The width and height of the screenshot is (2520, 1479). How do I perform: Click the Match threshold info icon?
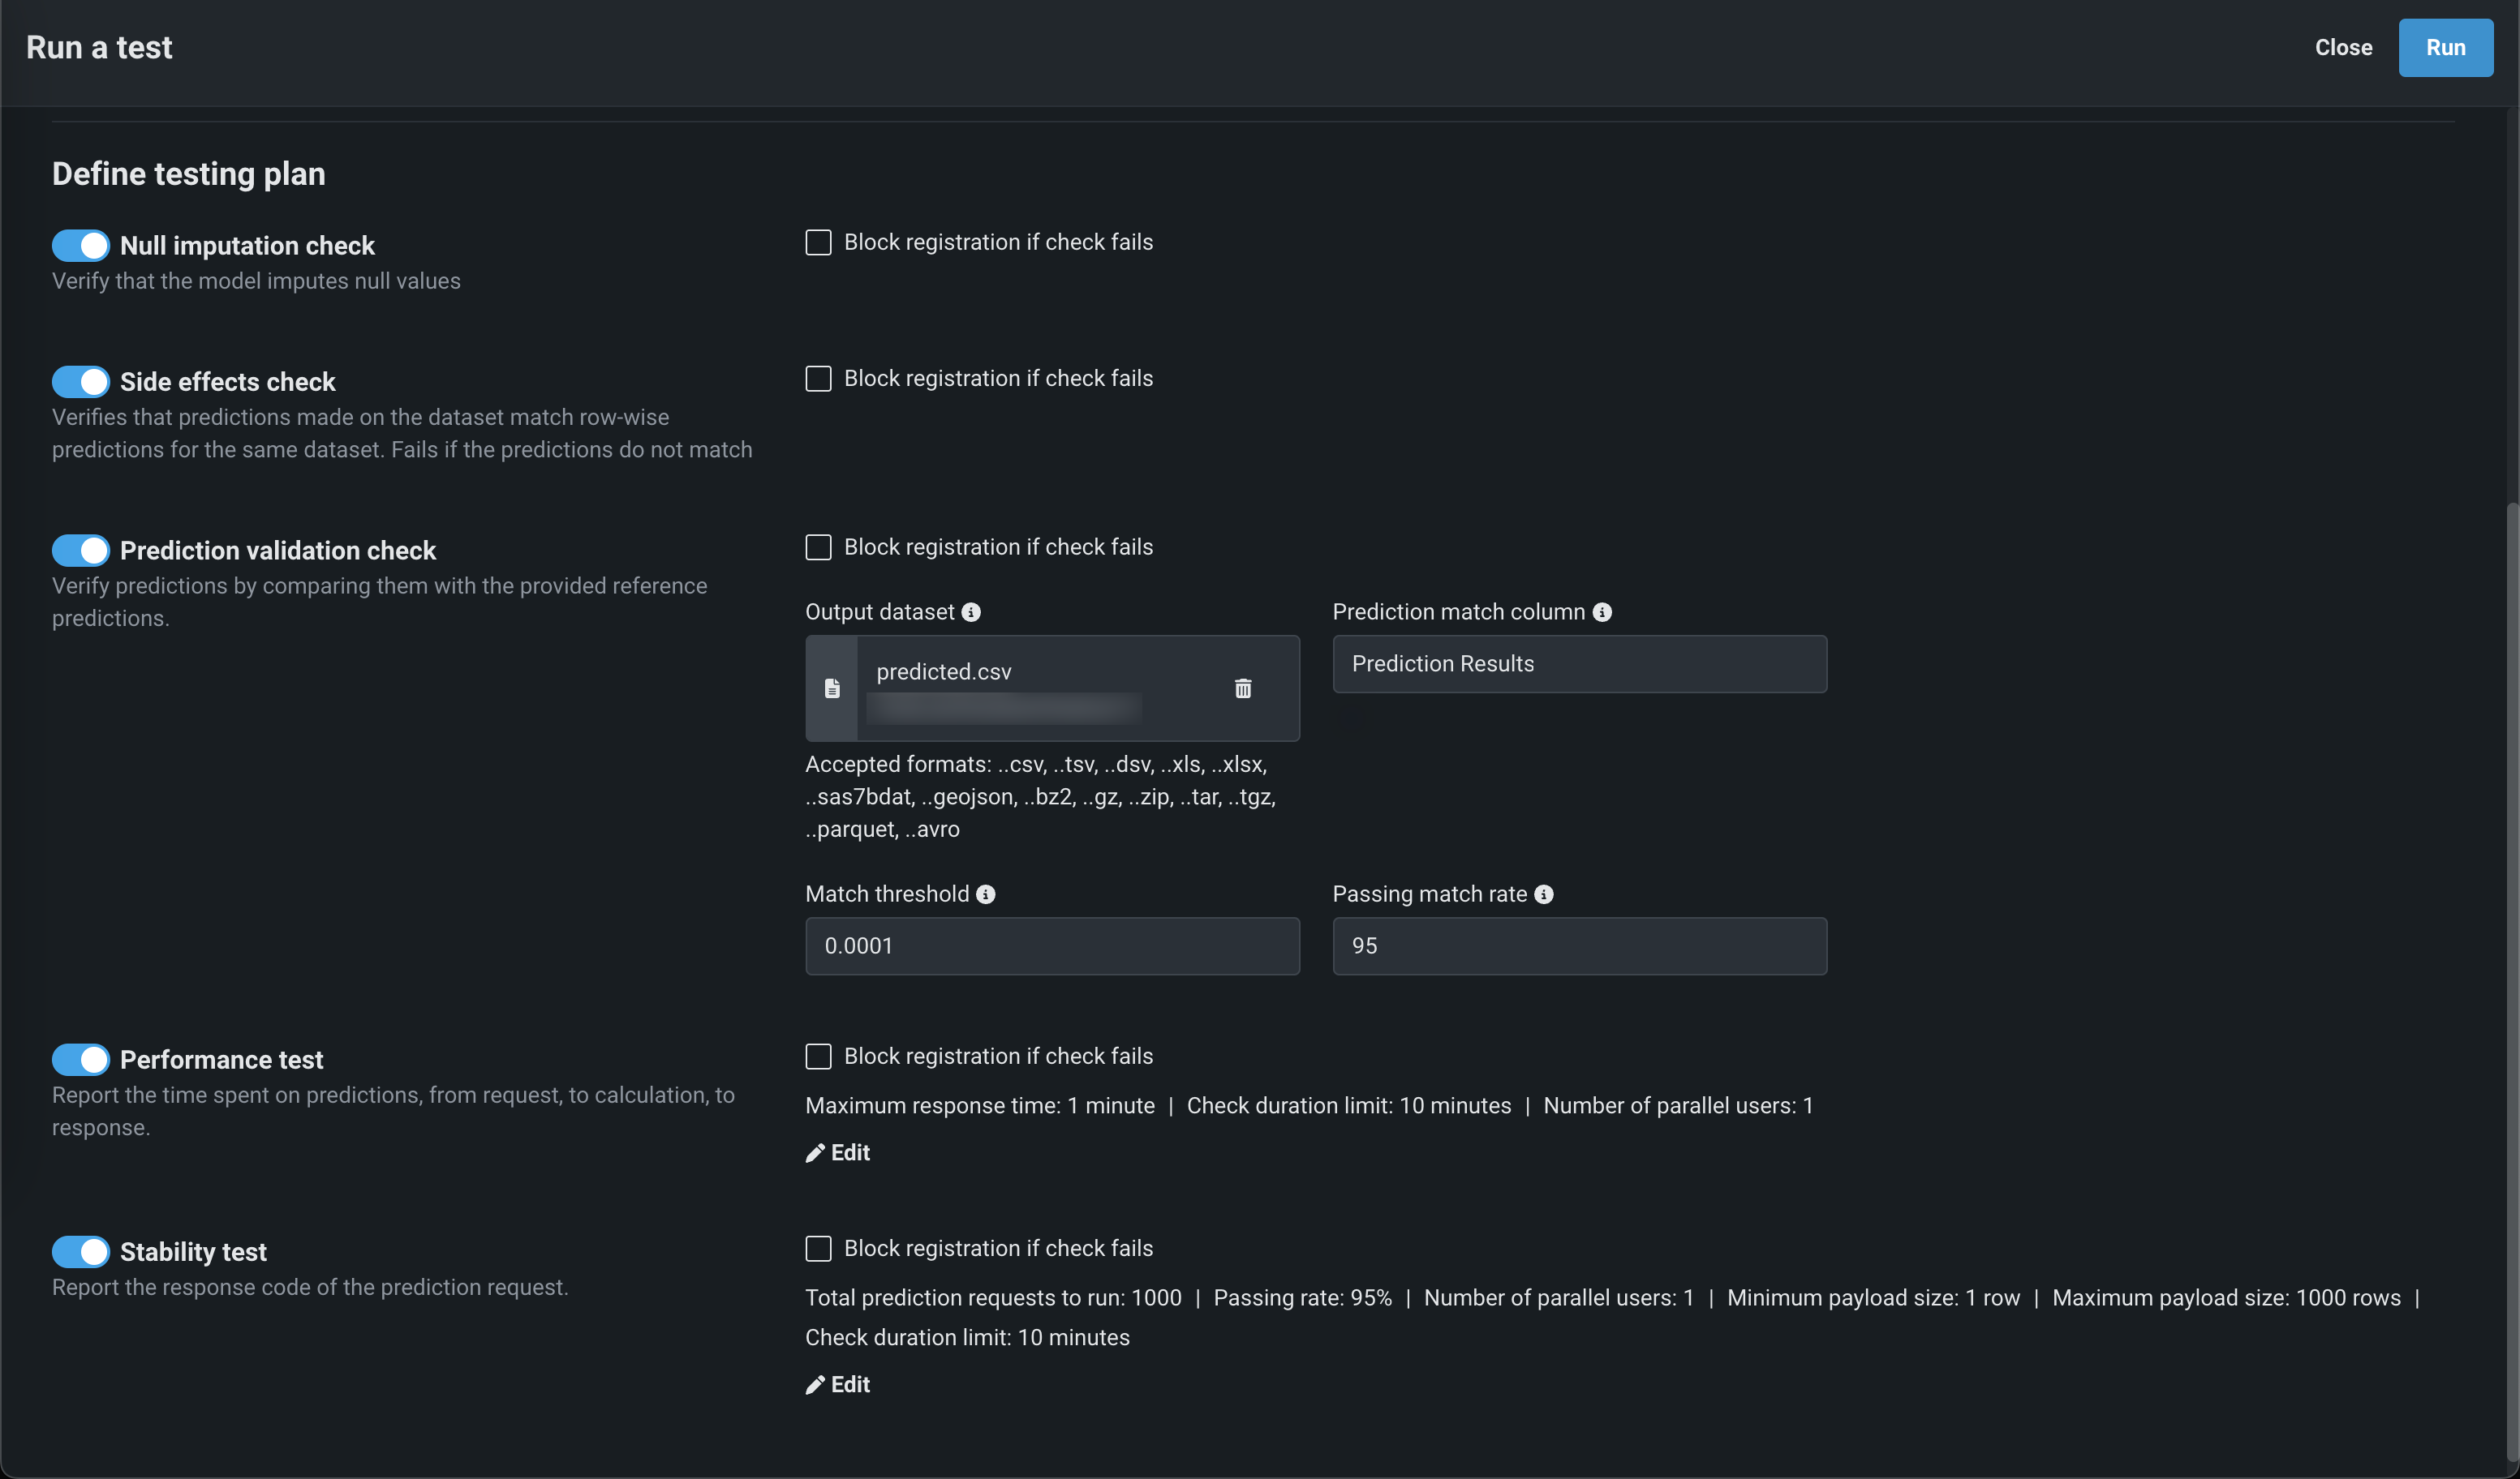click(x=985, y=894)
